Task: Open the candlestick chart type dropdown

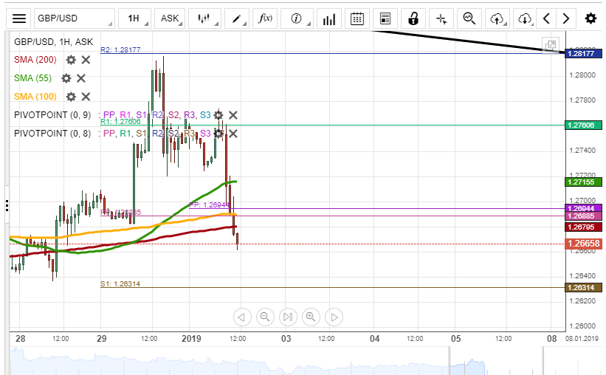Action: [204, 18]
